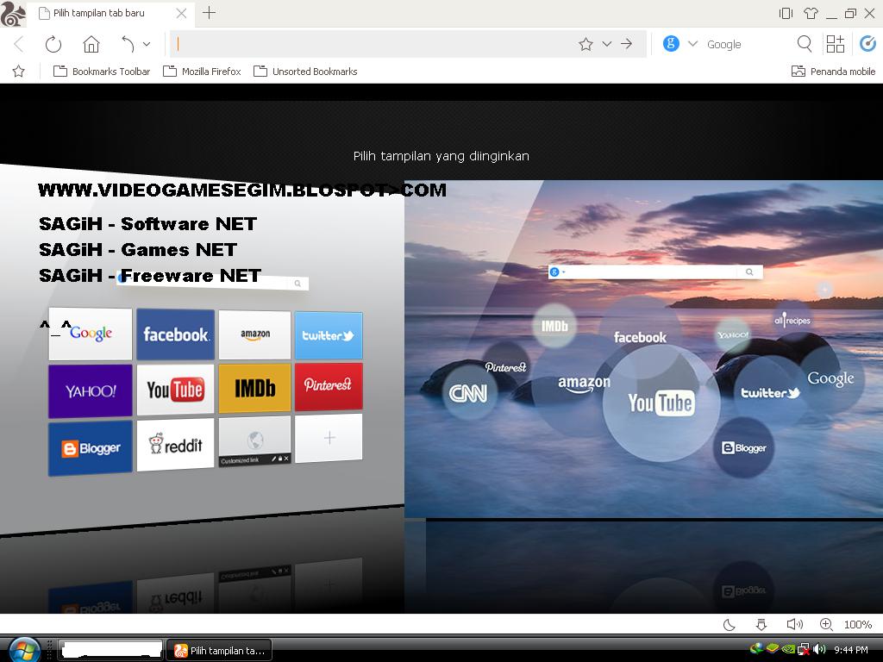The height and width of the screenshot is (662, 883).
Task: Click the 9:44 PM taskbar clock
Action: [x=851, y=650]
